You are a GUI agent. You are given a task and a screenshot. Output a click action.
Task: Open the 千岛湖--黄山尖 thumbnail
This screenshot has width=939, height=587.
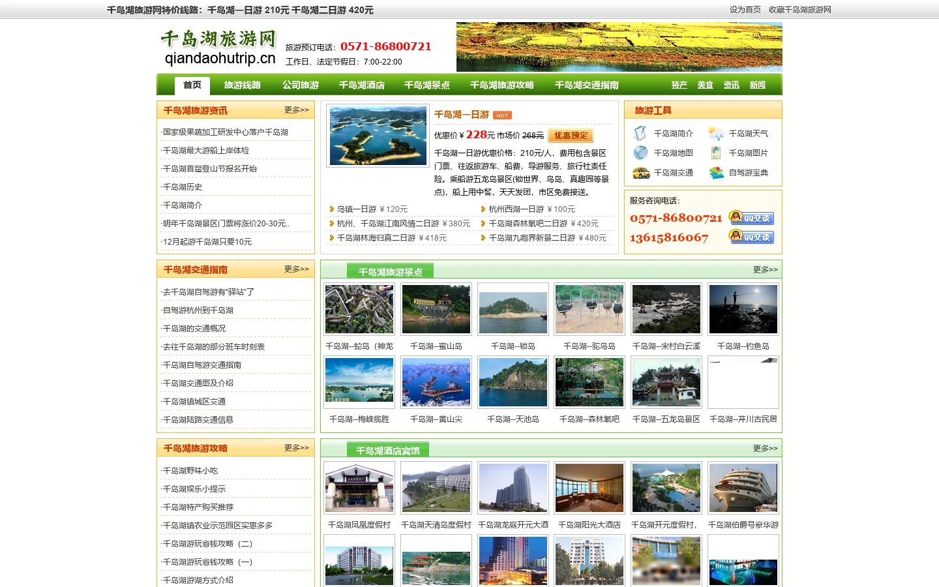pos(436,382)
